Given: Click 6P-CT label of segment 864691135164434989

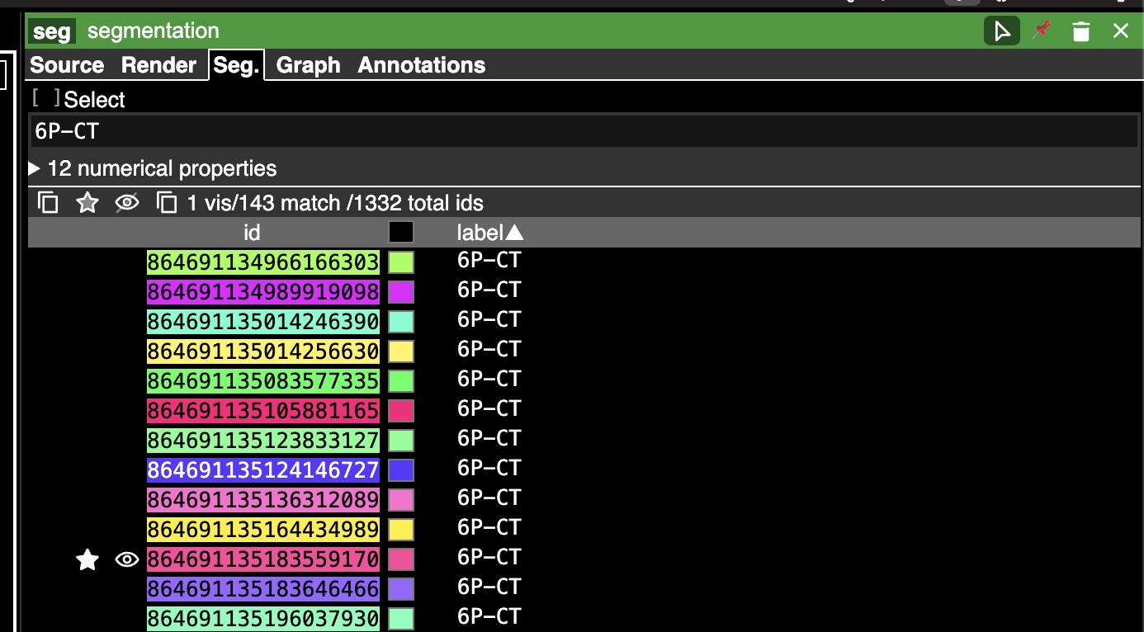Looking at the screenshot, I should click(489, 528).
